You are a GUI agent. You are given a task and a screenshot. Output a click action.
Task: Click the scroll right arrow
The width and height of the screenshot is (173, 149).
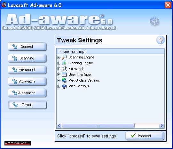coord(161,126)
